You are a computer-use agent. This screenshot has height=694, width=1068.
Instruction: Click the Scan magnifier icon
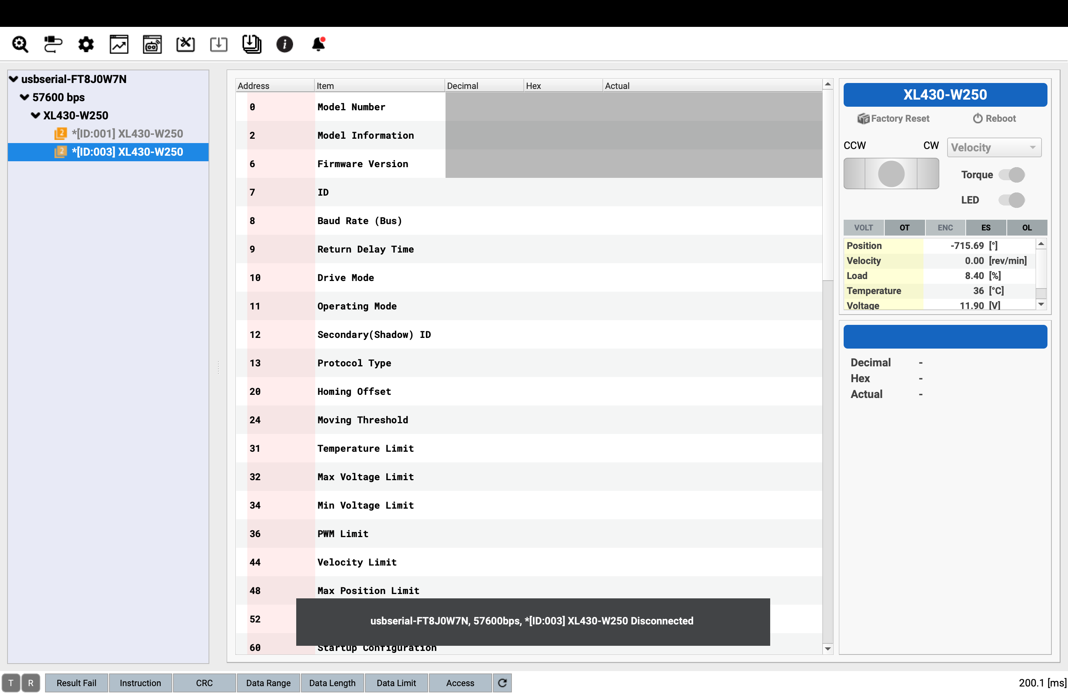(20, 44)
